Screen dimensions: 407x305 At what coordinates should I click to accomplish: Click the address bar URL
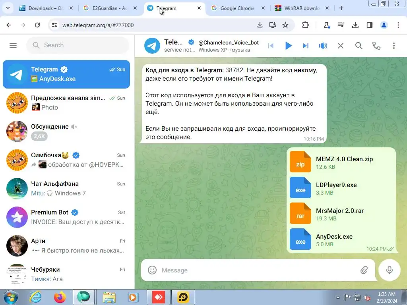[x=98, y=25]
